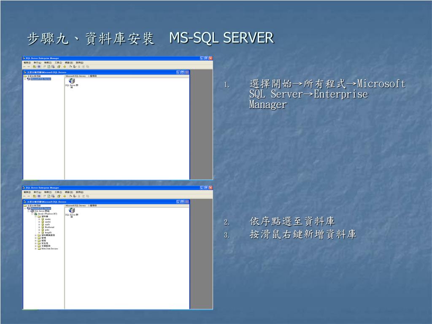Screen dimensions: 432x324
Task: Click Up One Level folder icon, upper toolbar
Action: (x=35, y=67)
